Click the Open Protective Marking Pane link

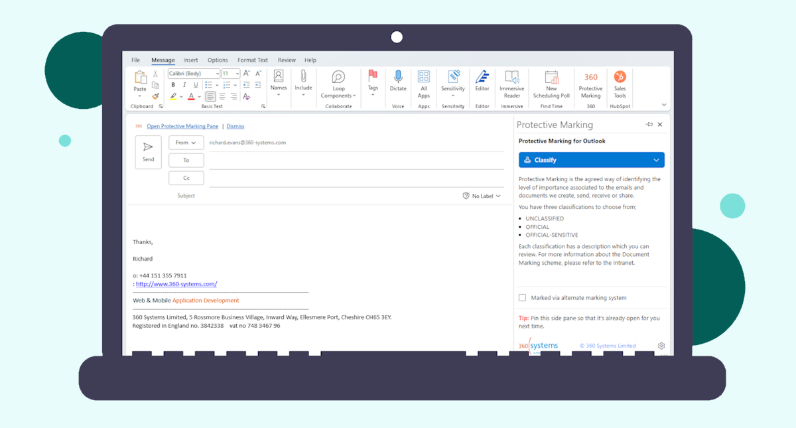pyautogui.click(x=182, y=126)
